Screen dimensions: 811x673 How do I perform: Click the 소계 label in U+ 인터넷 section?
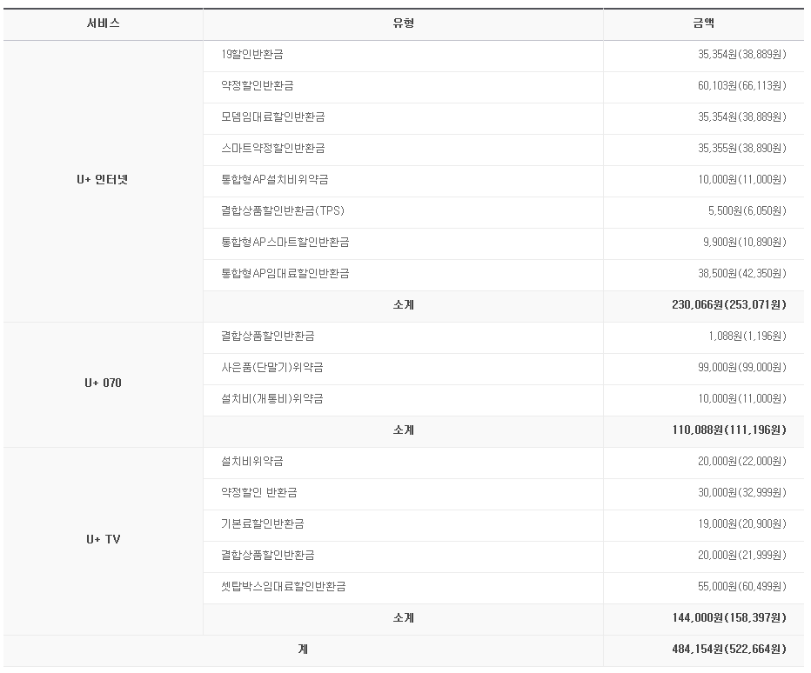pos(403,305)
